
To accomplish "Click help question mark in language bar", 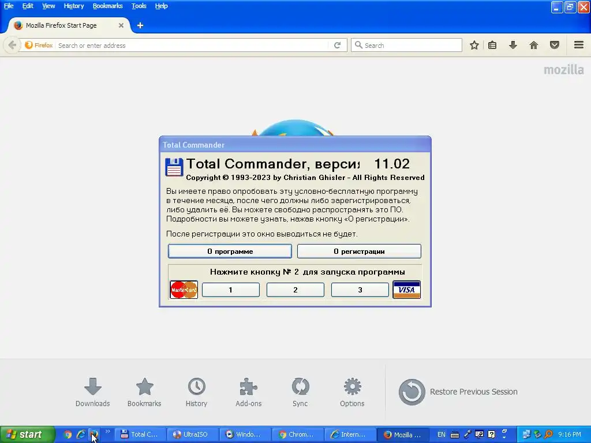I will [492, 434].
